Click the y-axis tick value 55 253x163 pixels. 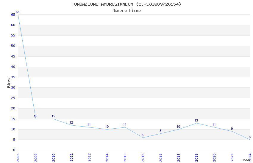[x=13, y=36]
